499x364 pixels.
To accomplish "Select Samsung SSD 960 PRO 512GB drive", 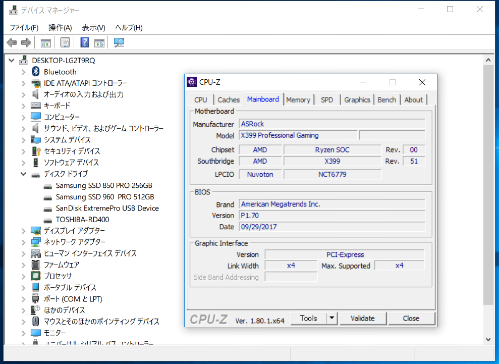I will (105, 197).
